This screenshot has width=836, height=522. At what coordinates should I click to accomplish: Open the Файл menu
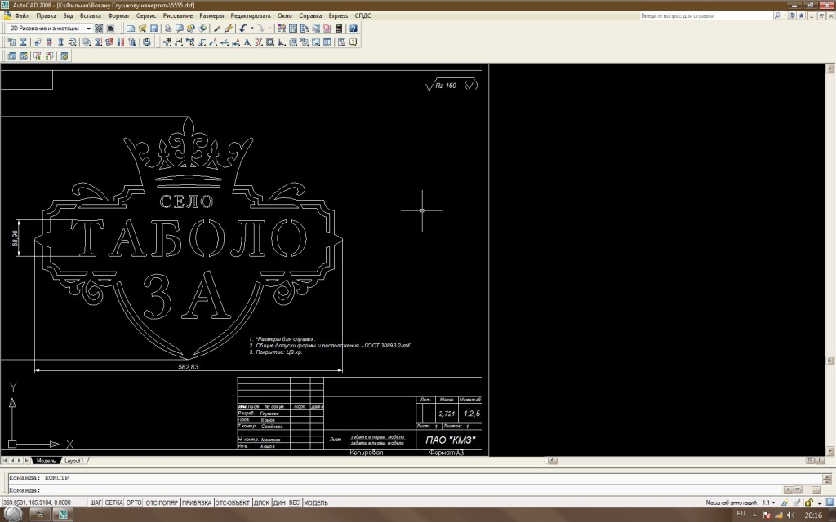[22, 15]
